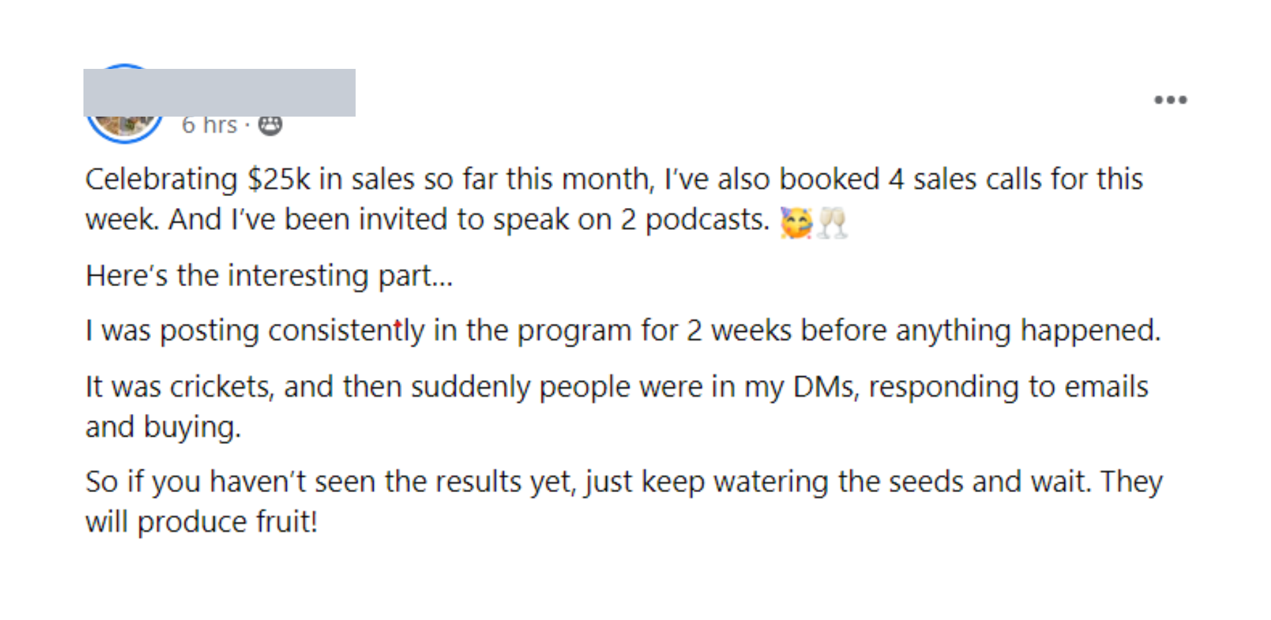Screen dimensions: 1271x620
Task: Click the word 'podcasts' in the post
Action: (x=706, y=220)
